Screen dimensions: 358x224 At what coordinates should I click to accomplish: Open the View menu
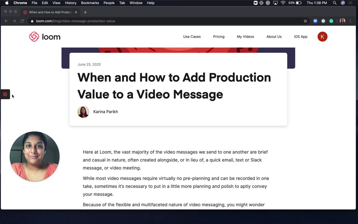point(56,3)
